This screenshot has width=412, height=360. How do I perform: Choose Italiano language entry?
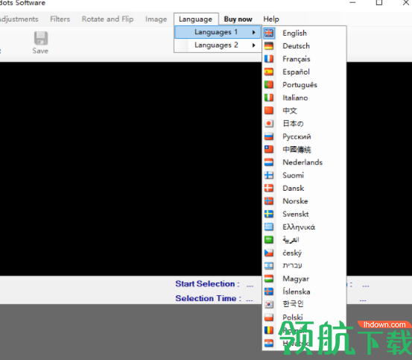tap(304, 98)
